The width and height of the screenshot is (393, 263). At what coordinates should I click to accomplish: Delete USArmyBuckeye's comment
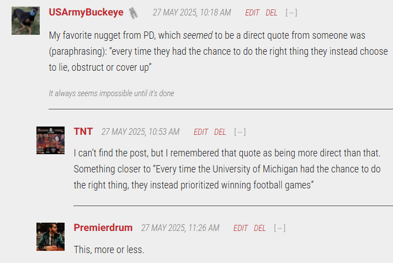271,13
